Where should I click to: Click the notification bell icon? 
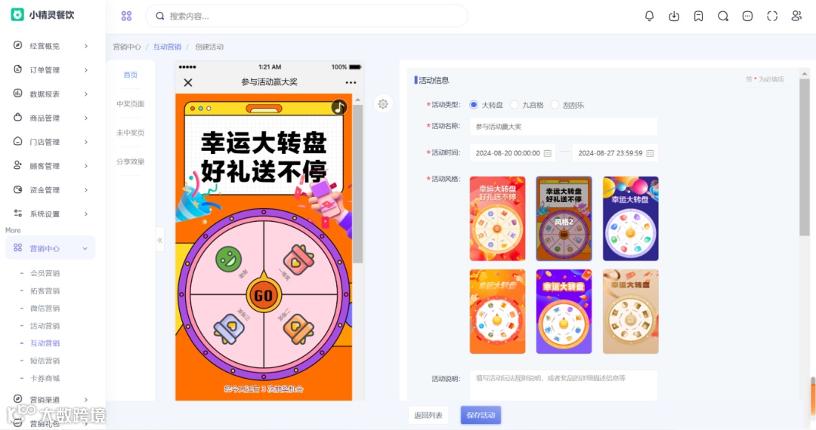coord(649,16)
